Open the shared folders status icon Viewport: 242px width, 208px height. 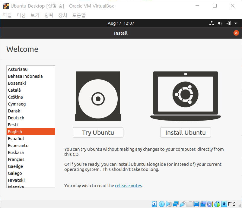tap(189, 204)
